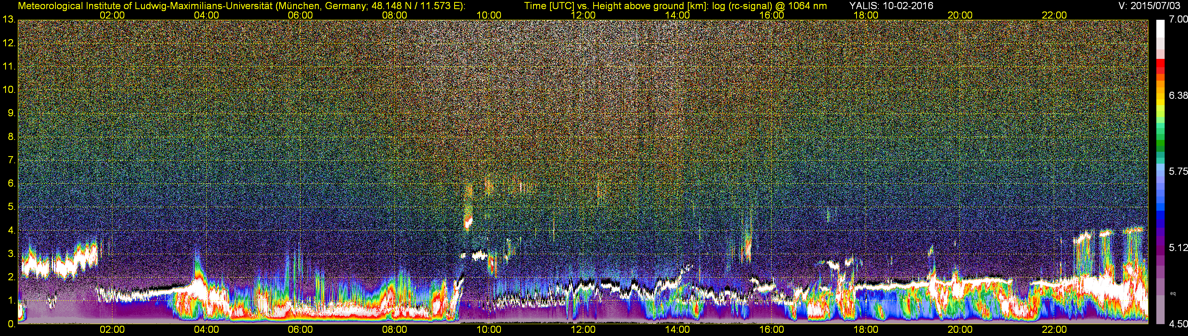The image size is (1188, 336).
Task: Select the 1 km height axis label
Action: [11, 300]
